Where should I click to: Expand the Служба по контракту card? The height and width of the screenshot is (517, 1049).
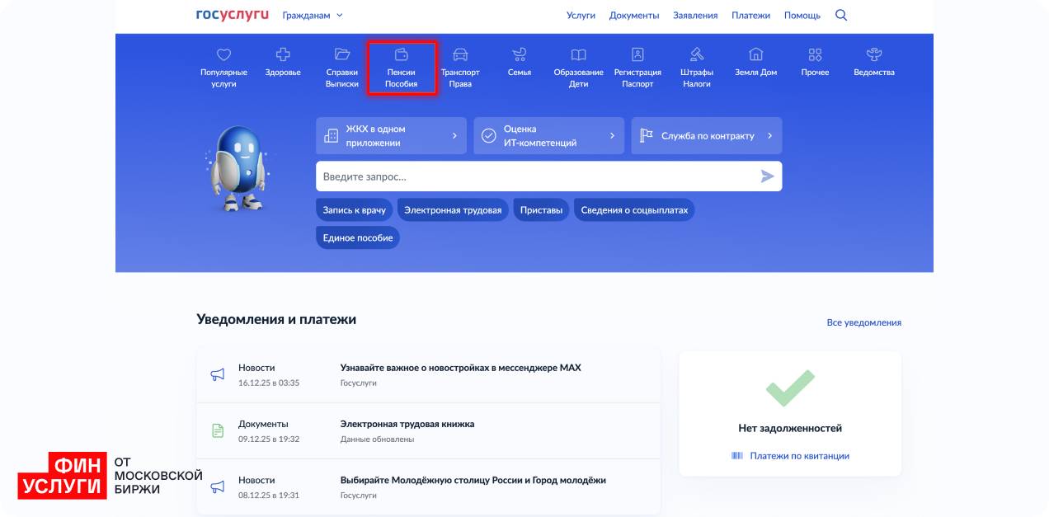point(707,135)
